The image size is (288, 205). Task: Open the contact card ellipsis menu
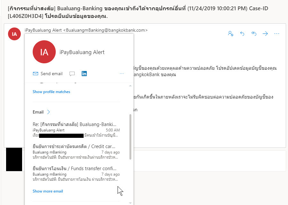[122, 74]
